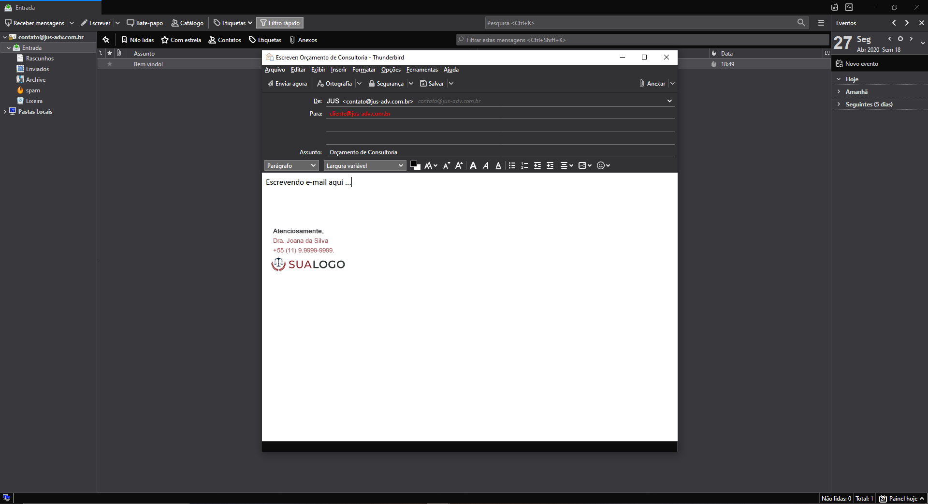
Task: Open the insert emoticon menu
Action: [603, 166]
